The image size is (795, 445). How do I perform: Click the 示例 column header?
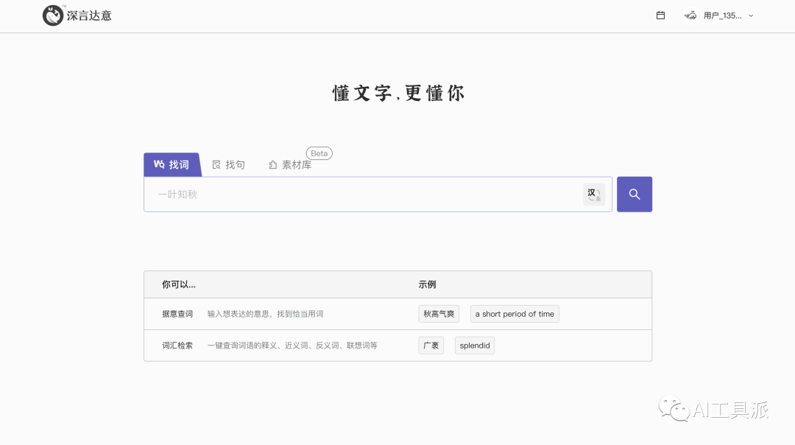427,284
